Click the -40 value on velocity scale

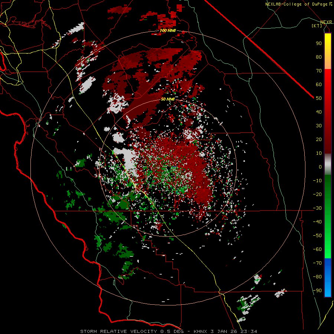pos(317,222)
